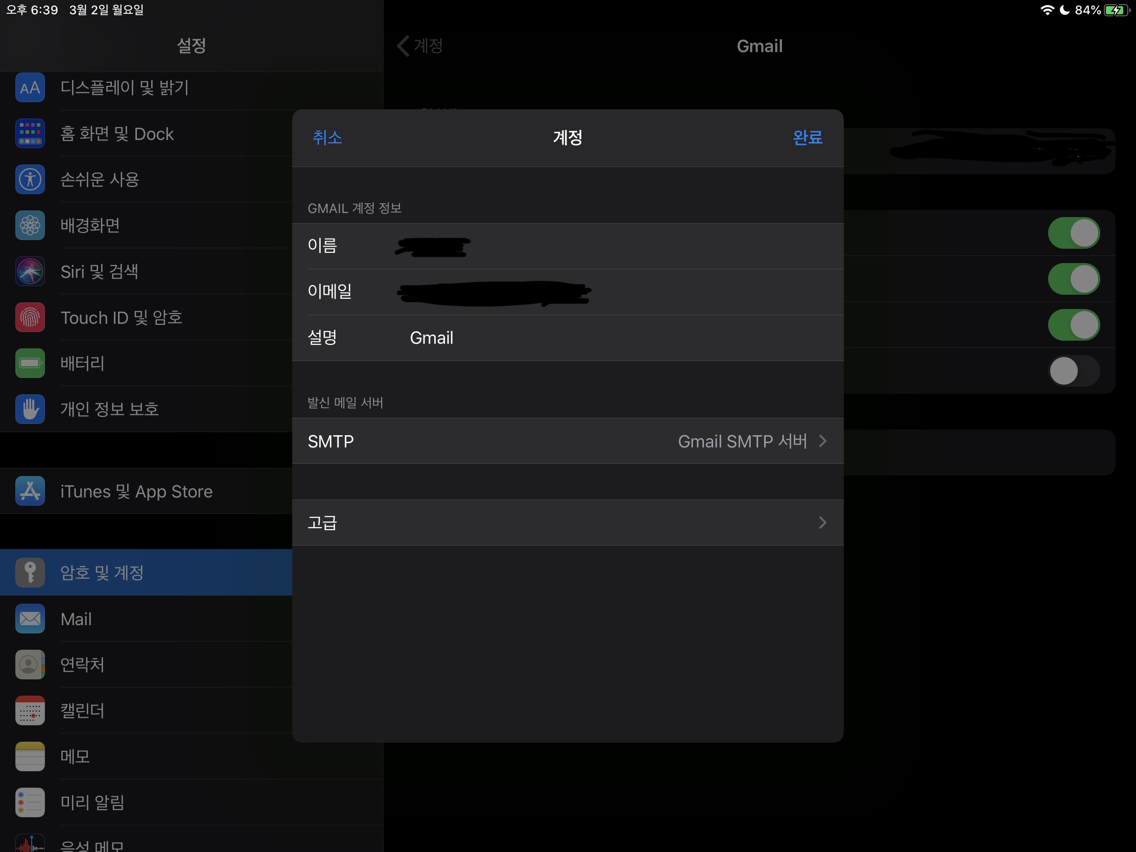Tap the Accessibility icon
The height and width of the screenshot is (852, 1136).
coord(30,179)
